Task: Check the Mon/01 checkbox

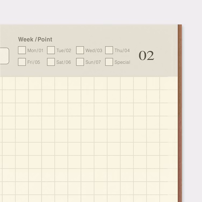Action: [22, 50]
